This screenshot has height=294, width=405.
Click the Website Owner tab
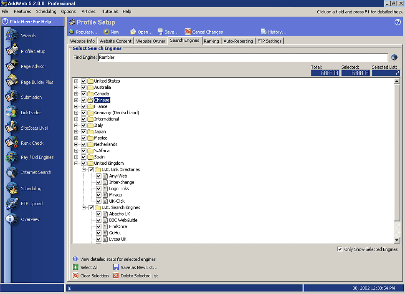click(x=151, y=41)
